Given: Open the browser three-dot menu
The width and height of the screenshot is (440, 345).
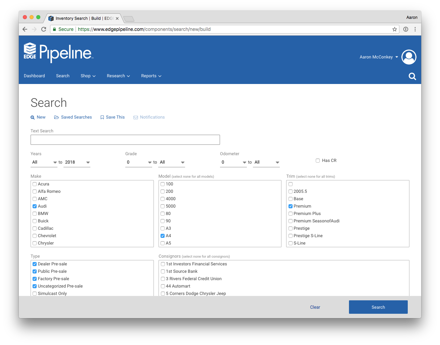Looking at the screenshot, I should pos(415,29).
